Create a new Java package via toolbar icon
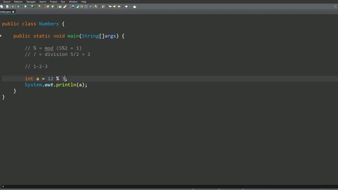The image size is (338, 190). click(x=48, y=6)
